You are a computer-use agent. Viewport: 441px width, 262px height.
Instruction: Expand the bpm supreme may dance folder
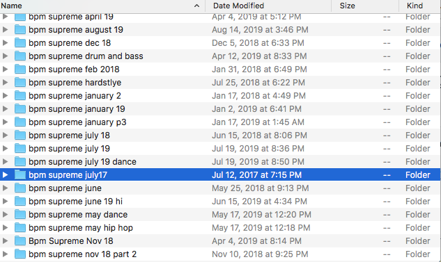5,214
